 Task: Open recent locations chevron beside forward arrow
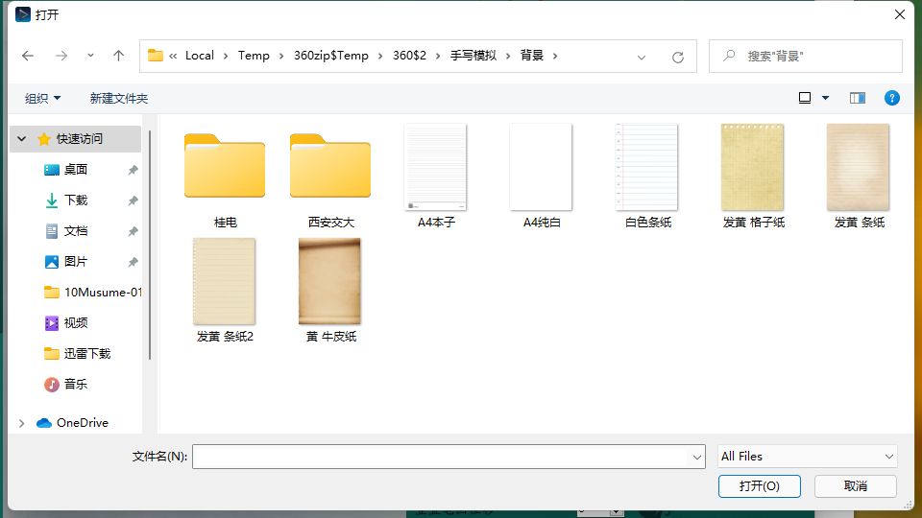[90, 56]
